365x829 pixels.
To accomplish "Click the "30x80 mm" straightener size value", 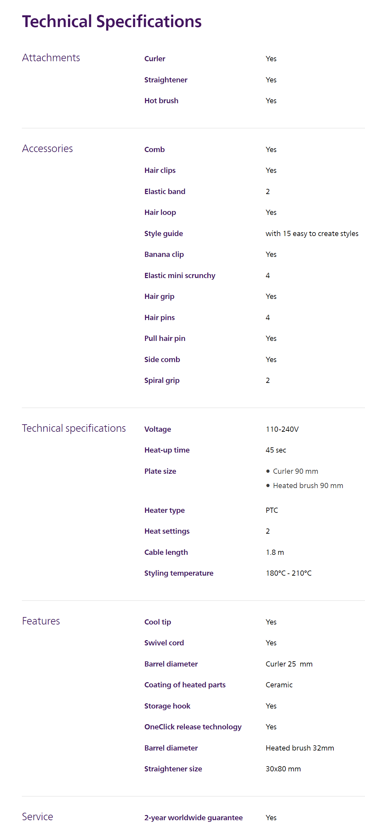I will [x=283, y=769].
